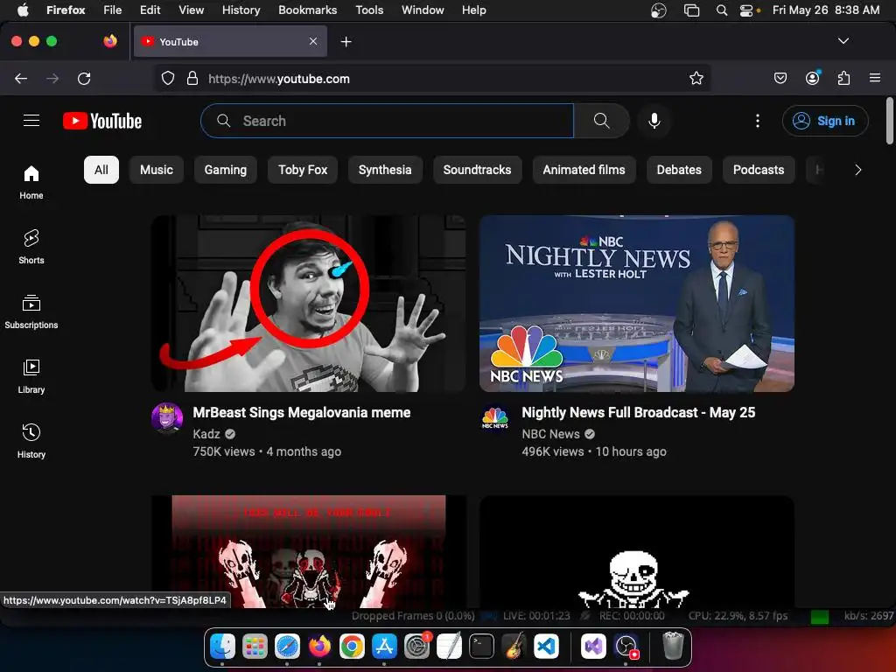Open the View menu in menu bar

[191, 10]
